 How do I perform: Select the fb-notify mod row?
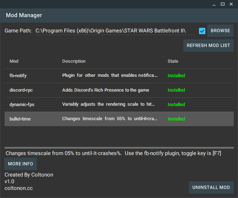coord(119,76)
